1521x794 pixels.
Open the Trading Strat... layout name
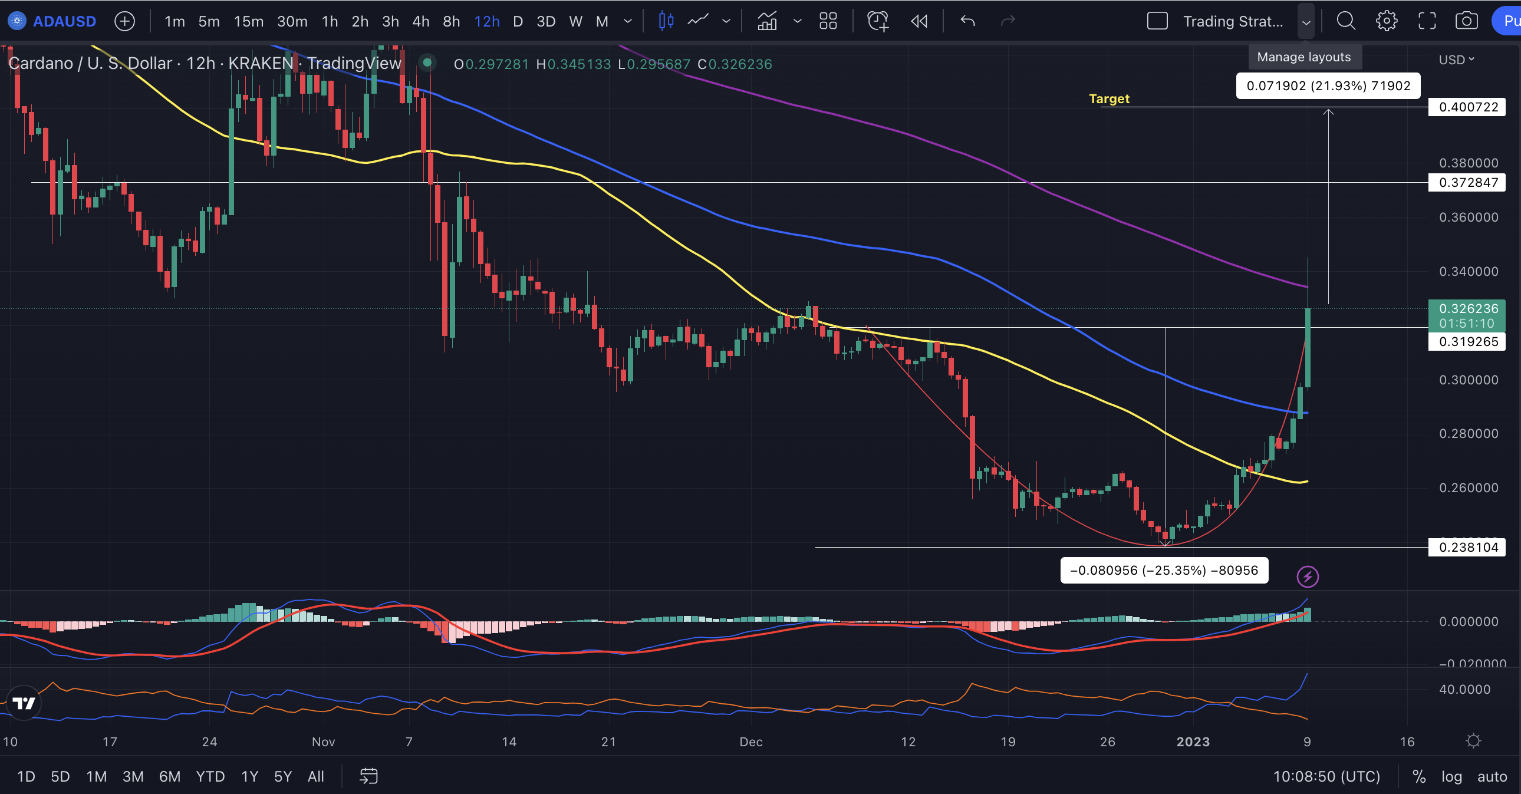1233,21
